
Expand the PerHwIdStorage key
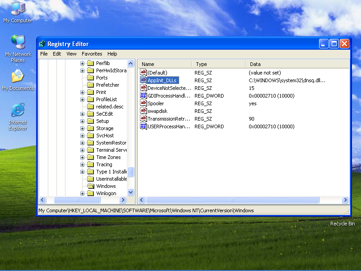point(82,70)
